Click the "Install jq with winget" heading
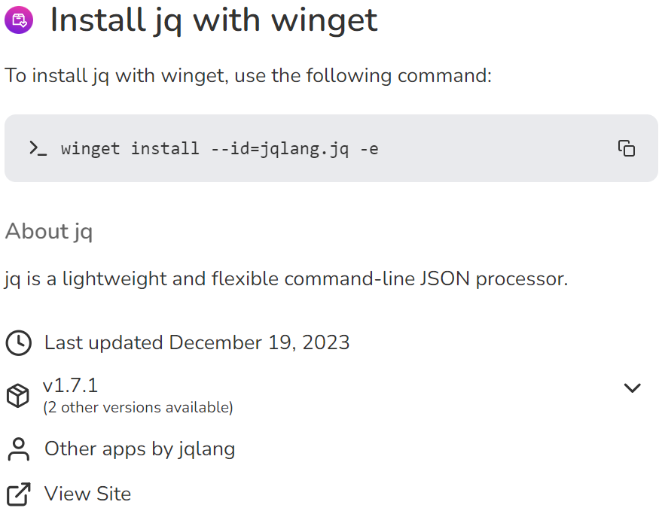 pos(214,20)
